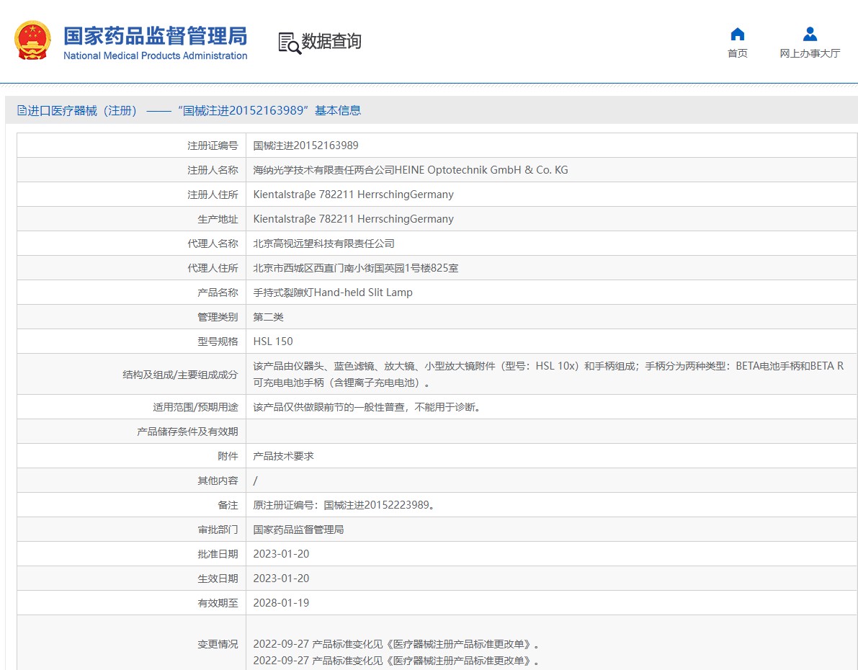The image size is (858, 670).
Task: Click 手持式裂隙灯Hand-held Slit Lamp value
Action: coord(333,292)
